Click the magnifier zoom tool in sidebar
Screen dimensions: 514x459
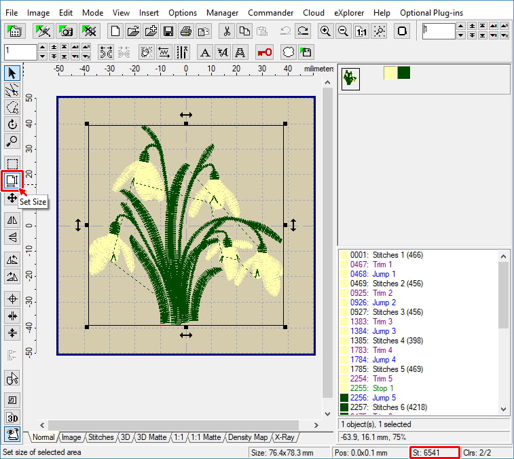[x=12, y=141]
